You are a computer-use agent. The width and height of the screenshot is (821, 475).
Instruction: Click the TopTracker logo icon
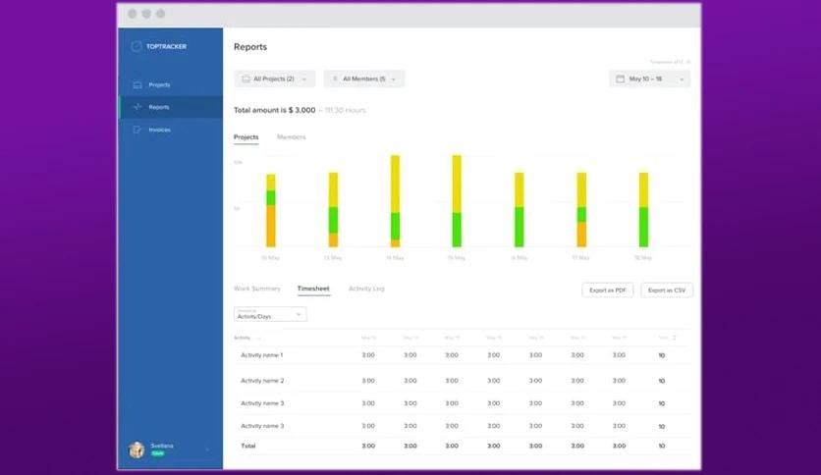pos(137,46)
